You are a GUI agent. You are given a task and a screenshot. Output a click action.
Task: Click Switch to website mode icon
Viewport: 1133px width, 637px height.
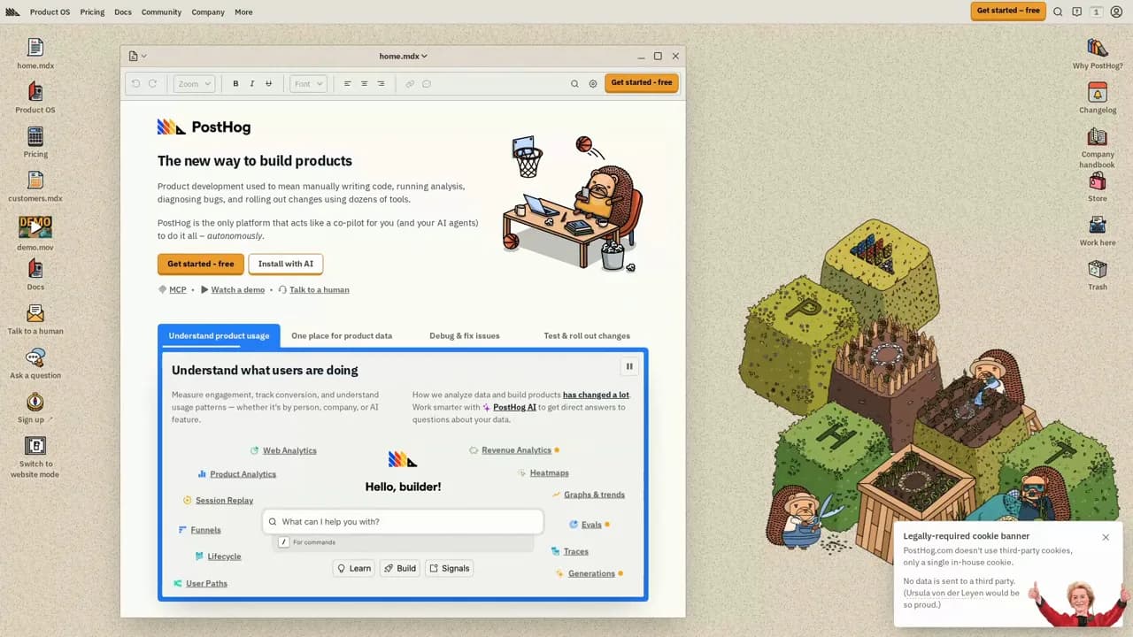click(x=35, y=457)
